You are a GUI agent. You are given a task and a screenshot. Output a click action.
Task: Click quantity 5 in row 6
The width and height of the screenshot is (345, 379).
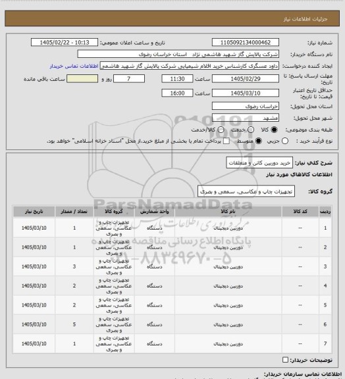pyautogui.click(x=74, y=324)
